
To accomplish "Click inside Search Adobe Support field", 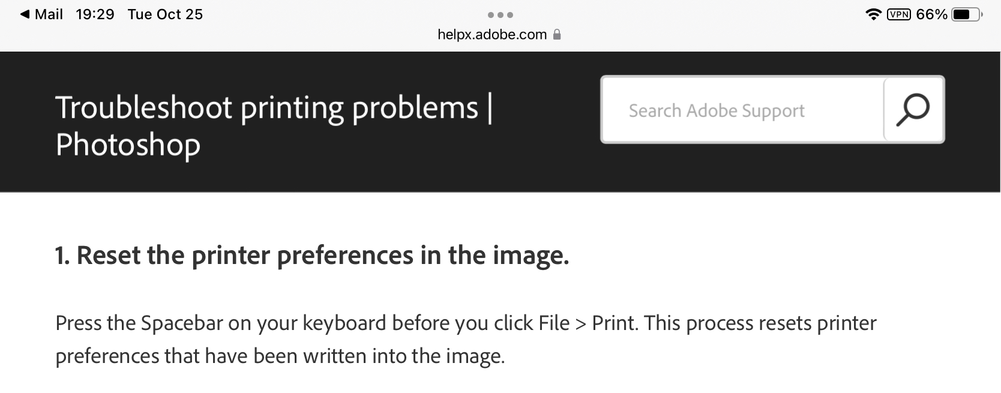I will pyautogui.click(x=742, y=110).
